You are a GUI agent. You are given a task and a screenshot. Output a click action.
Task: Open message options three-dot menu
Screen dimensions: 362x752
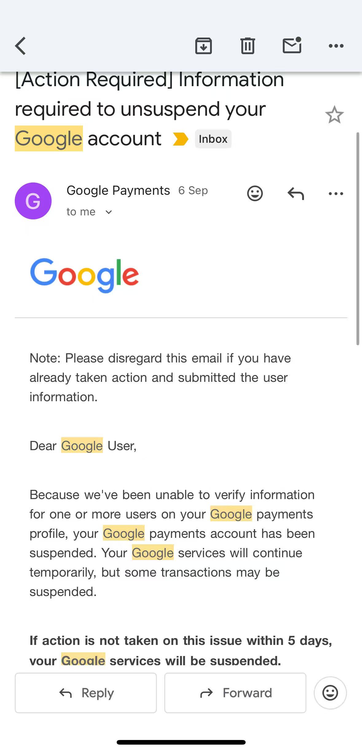[336, 194]
